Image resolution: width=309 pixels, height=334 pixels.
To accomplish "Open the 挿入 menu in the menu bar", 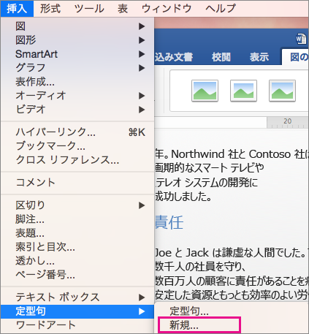I will [x=17, y=9].
